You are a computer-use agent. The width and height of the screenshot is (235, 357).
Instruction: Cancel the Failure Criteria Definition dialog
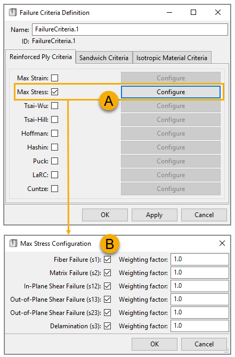(204, 215)
